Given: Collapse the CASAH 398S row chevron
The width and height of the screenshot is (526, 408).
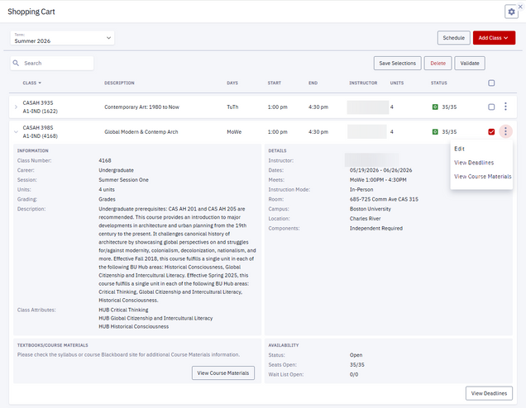Looking at the screenshot, I should pyautogui.click(x=16, y=131).
